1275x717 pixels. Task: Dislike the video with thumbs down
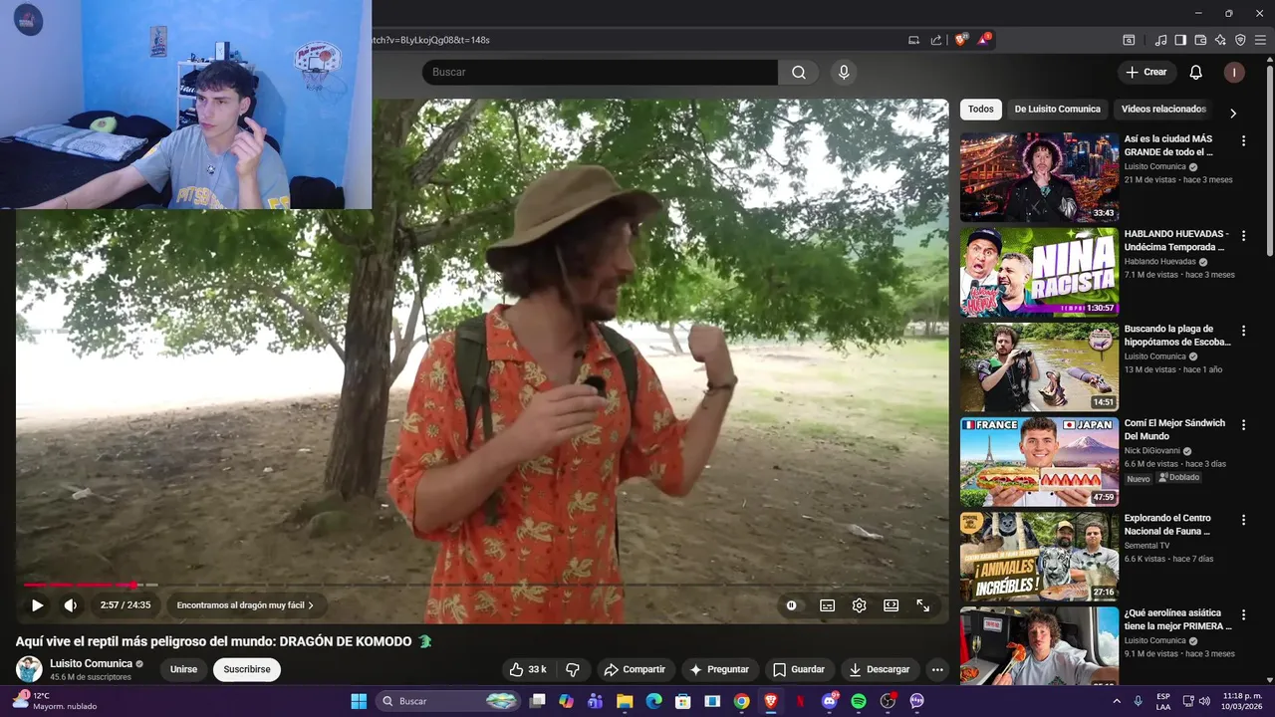[x=572, y=669]
